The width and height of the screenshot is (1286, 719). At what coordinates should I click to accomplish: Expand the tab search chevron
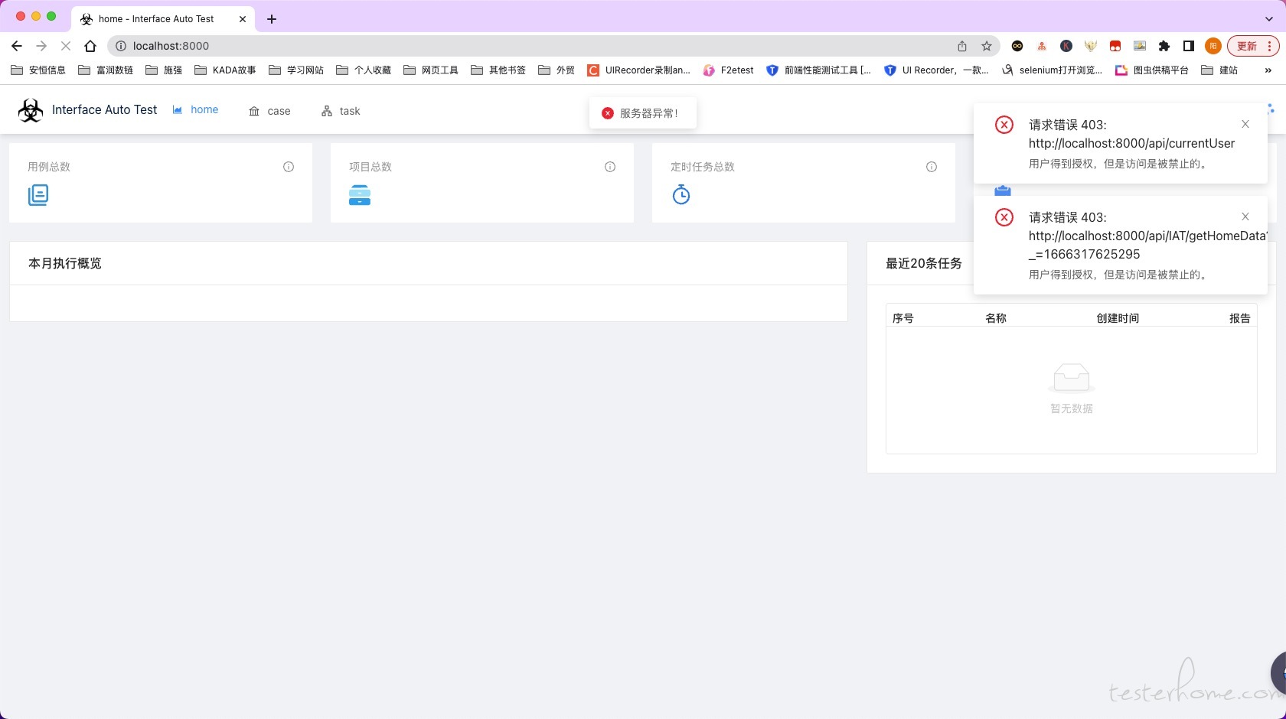click(x=1269, y=19)
